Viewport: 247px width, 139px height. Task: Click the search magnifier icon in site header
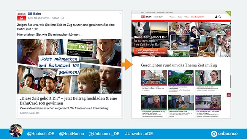(x=220, y=17)
